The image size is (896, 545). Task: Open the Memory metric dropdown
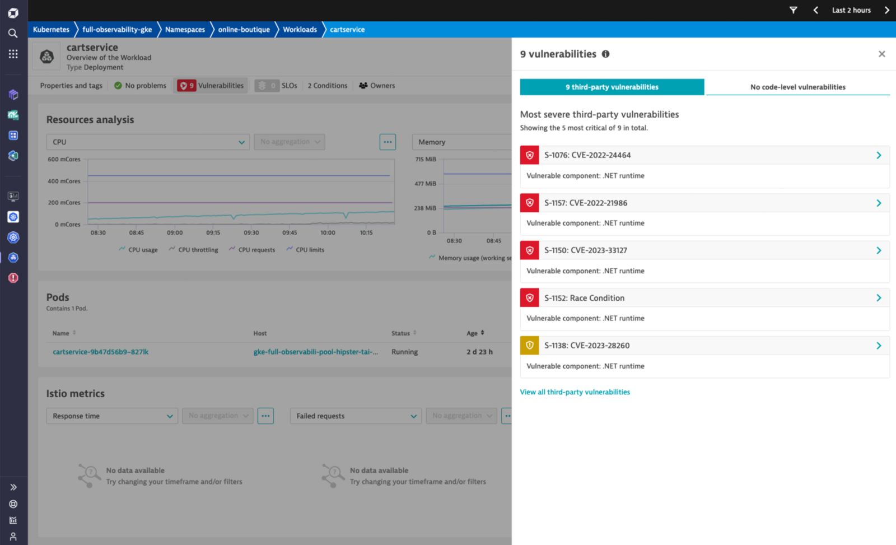point(462,142)
